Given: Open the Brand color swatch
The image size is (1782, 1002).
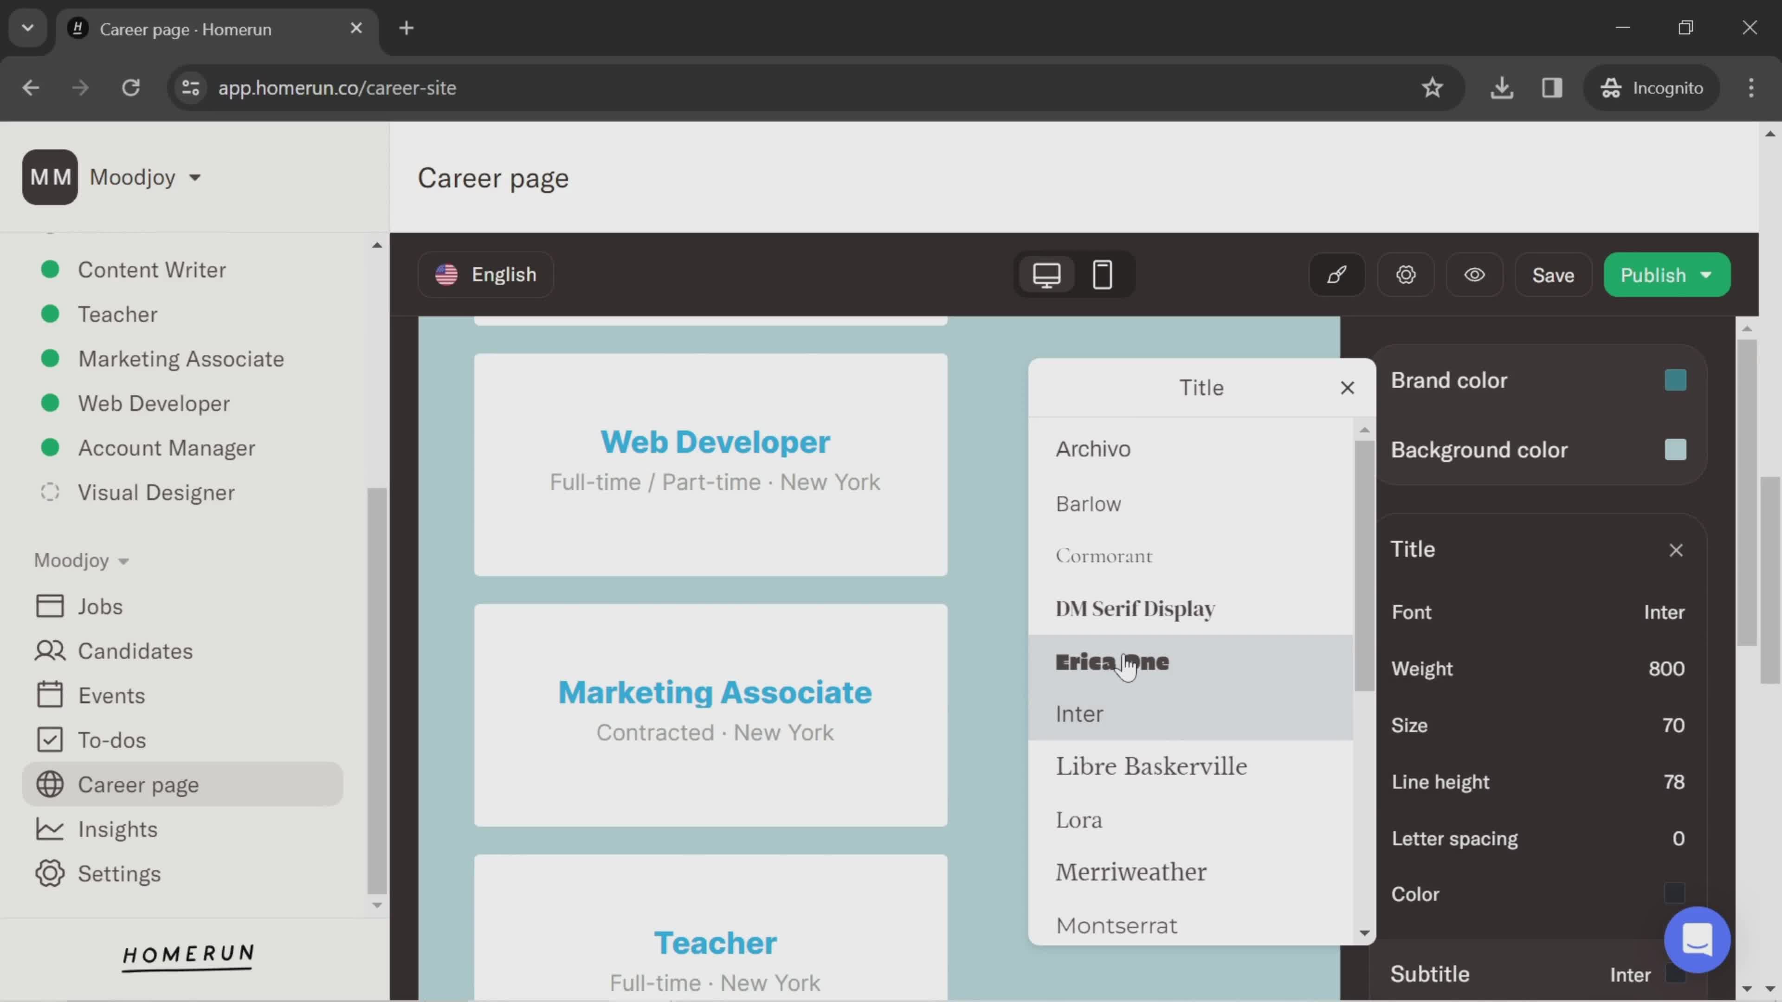Looking at the screenshot, I should point(1675,380).
